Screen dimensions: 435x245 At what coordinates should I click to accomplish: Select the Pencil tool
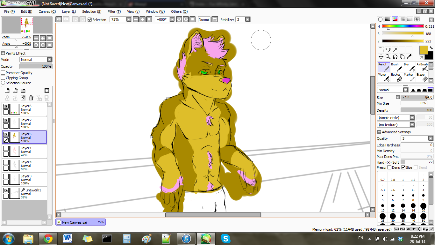[384, 67]
